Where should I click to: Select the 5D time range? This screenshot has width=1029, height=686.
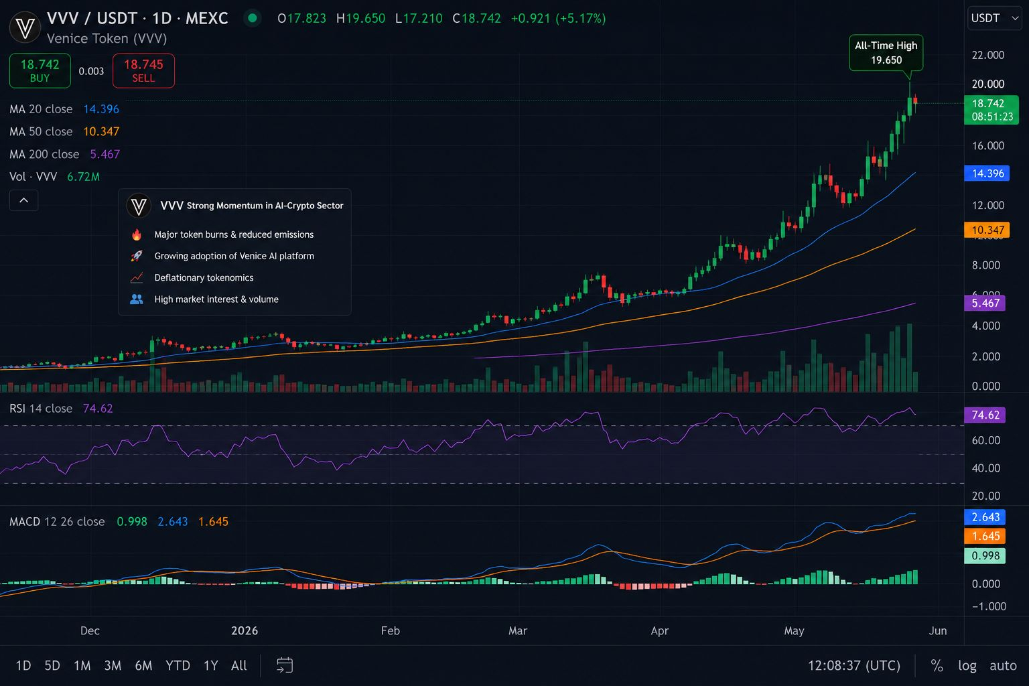pos(52,666)
